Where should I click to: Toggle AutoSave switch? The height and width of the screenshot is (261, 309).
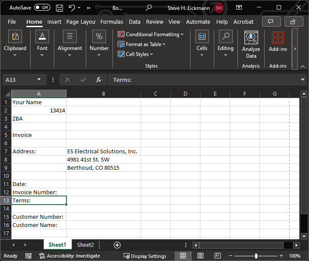42,8
